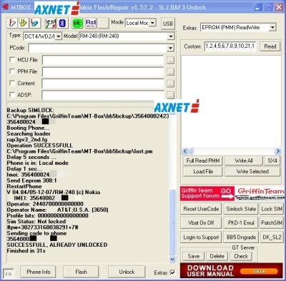The width and height of the screenshot is (286, 281).
Task: Browse for ADSP file with the ellipsis button
Action: pyautogui.click(x=170, y=95)
